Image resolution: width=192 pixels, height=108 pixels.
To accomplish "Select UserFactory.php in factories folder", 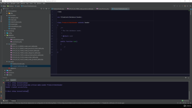I will 16,42.
